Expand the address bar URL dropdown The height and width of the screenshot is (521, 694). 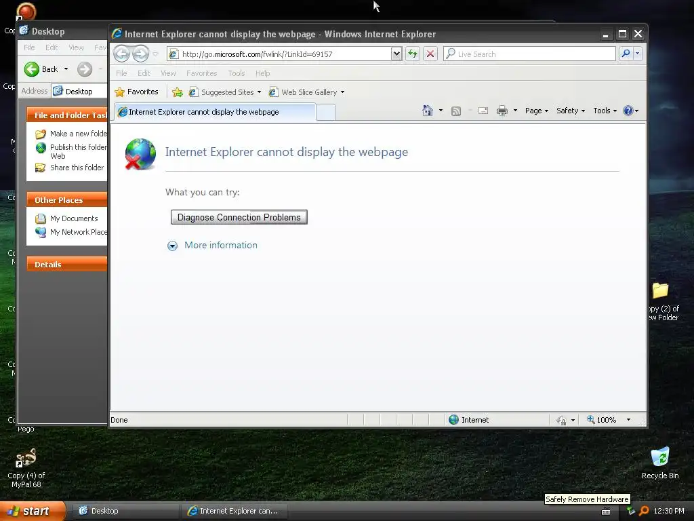(x=396, y=54)
